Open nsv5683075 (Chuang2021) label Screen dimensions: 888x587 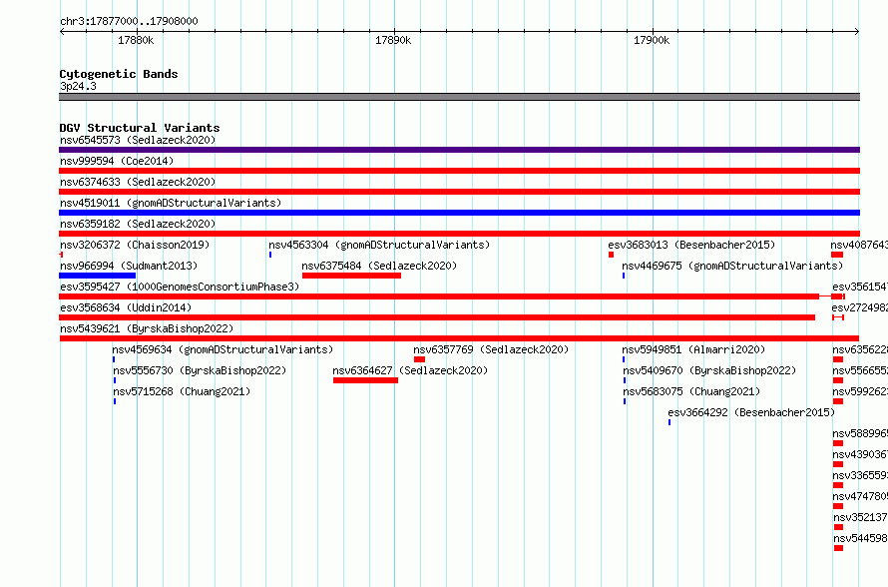click(x=691, y=391)
